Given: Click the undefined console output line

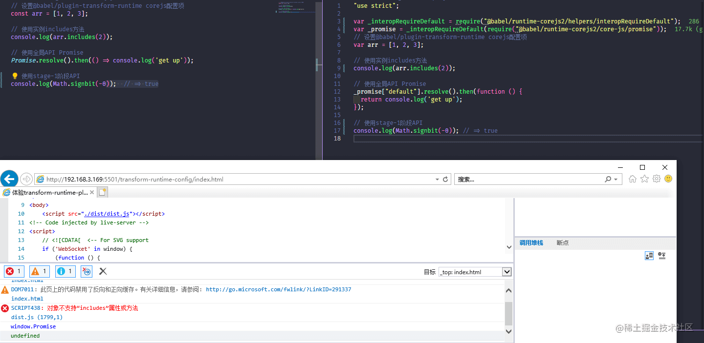Looking at the screenshot, I should 25,336.
